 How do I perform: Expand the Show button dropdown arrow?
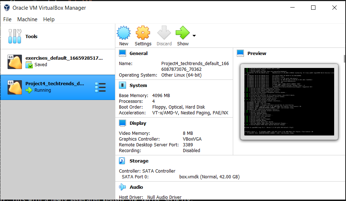[x=194, y=36]
